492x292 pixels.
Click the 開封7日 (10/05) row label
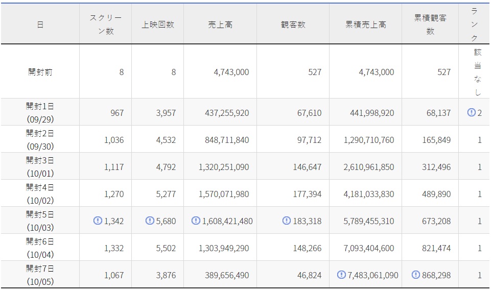[x=40, y=275]
